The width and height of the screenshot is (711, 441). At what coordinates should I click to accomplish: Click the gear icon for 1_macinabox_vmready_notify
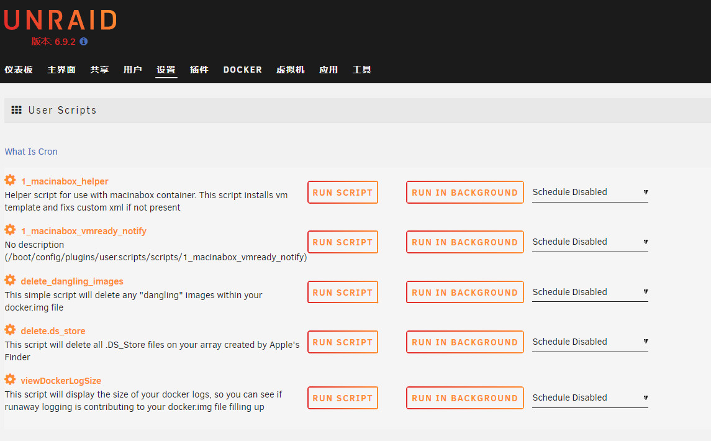point(10,230)
